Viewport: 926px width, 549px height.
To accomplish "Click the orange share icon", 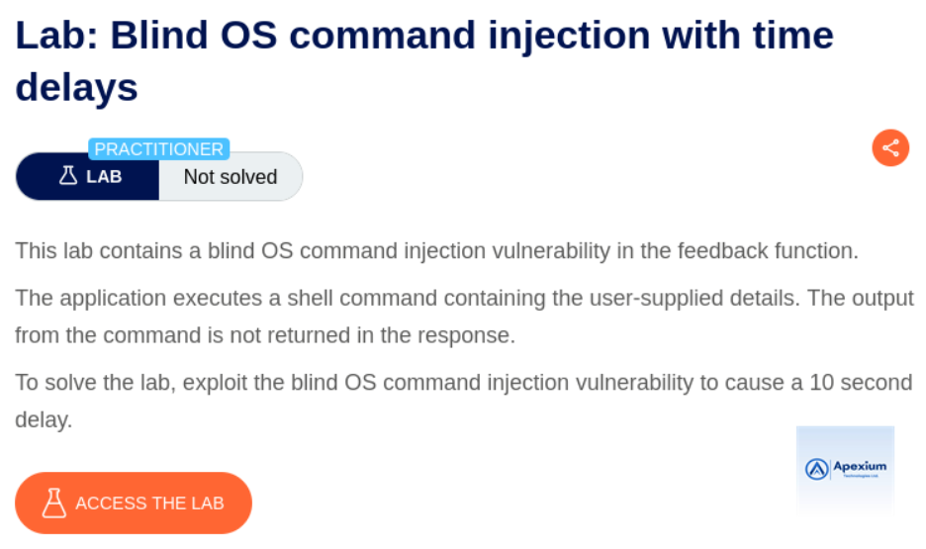I will tap(890, 148).
